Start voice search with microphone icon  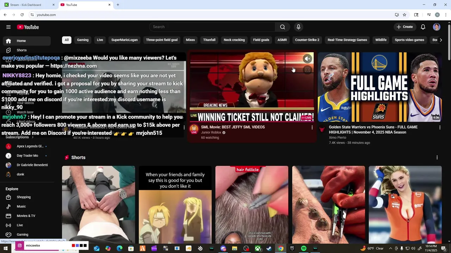point(298,27)
